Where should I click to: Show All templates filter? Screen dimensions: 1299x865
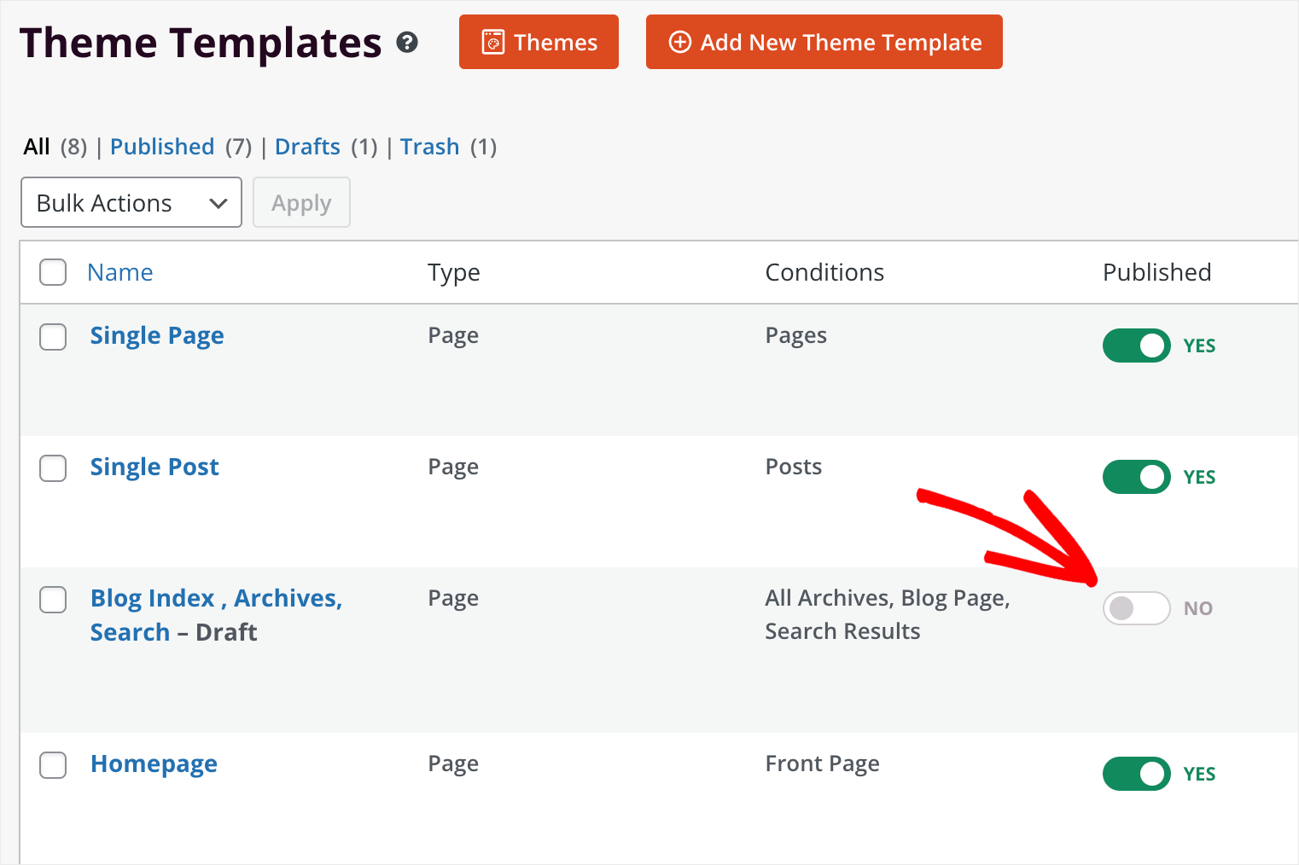click(37, 147)
